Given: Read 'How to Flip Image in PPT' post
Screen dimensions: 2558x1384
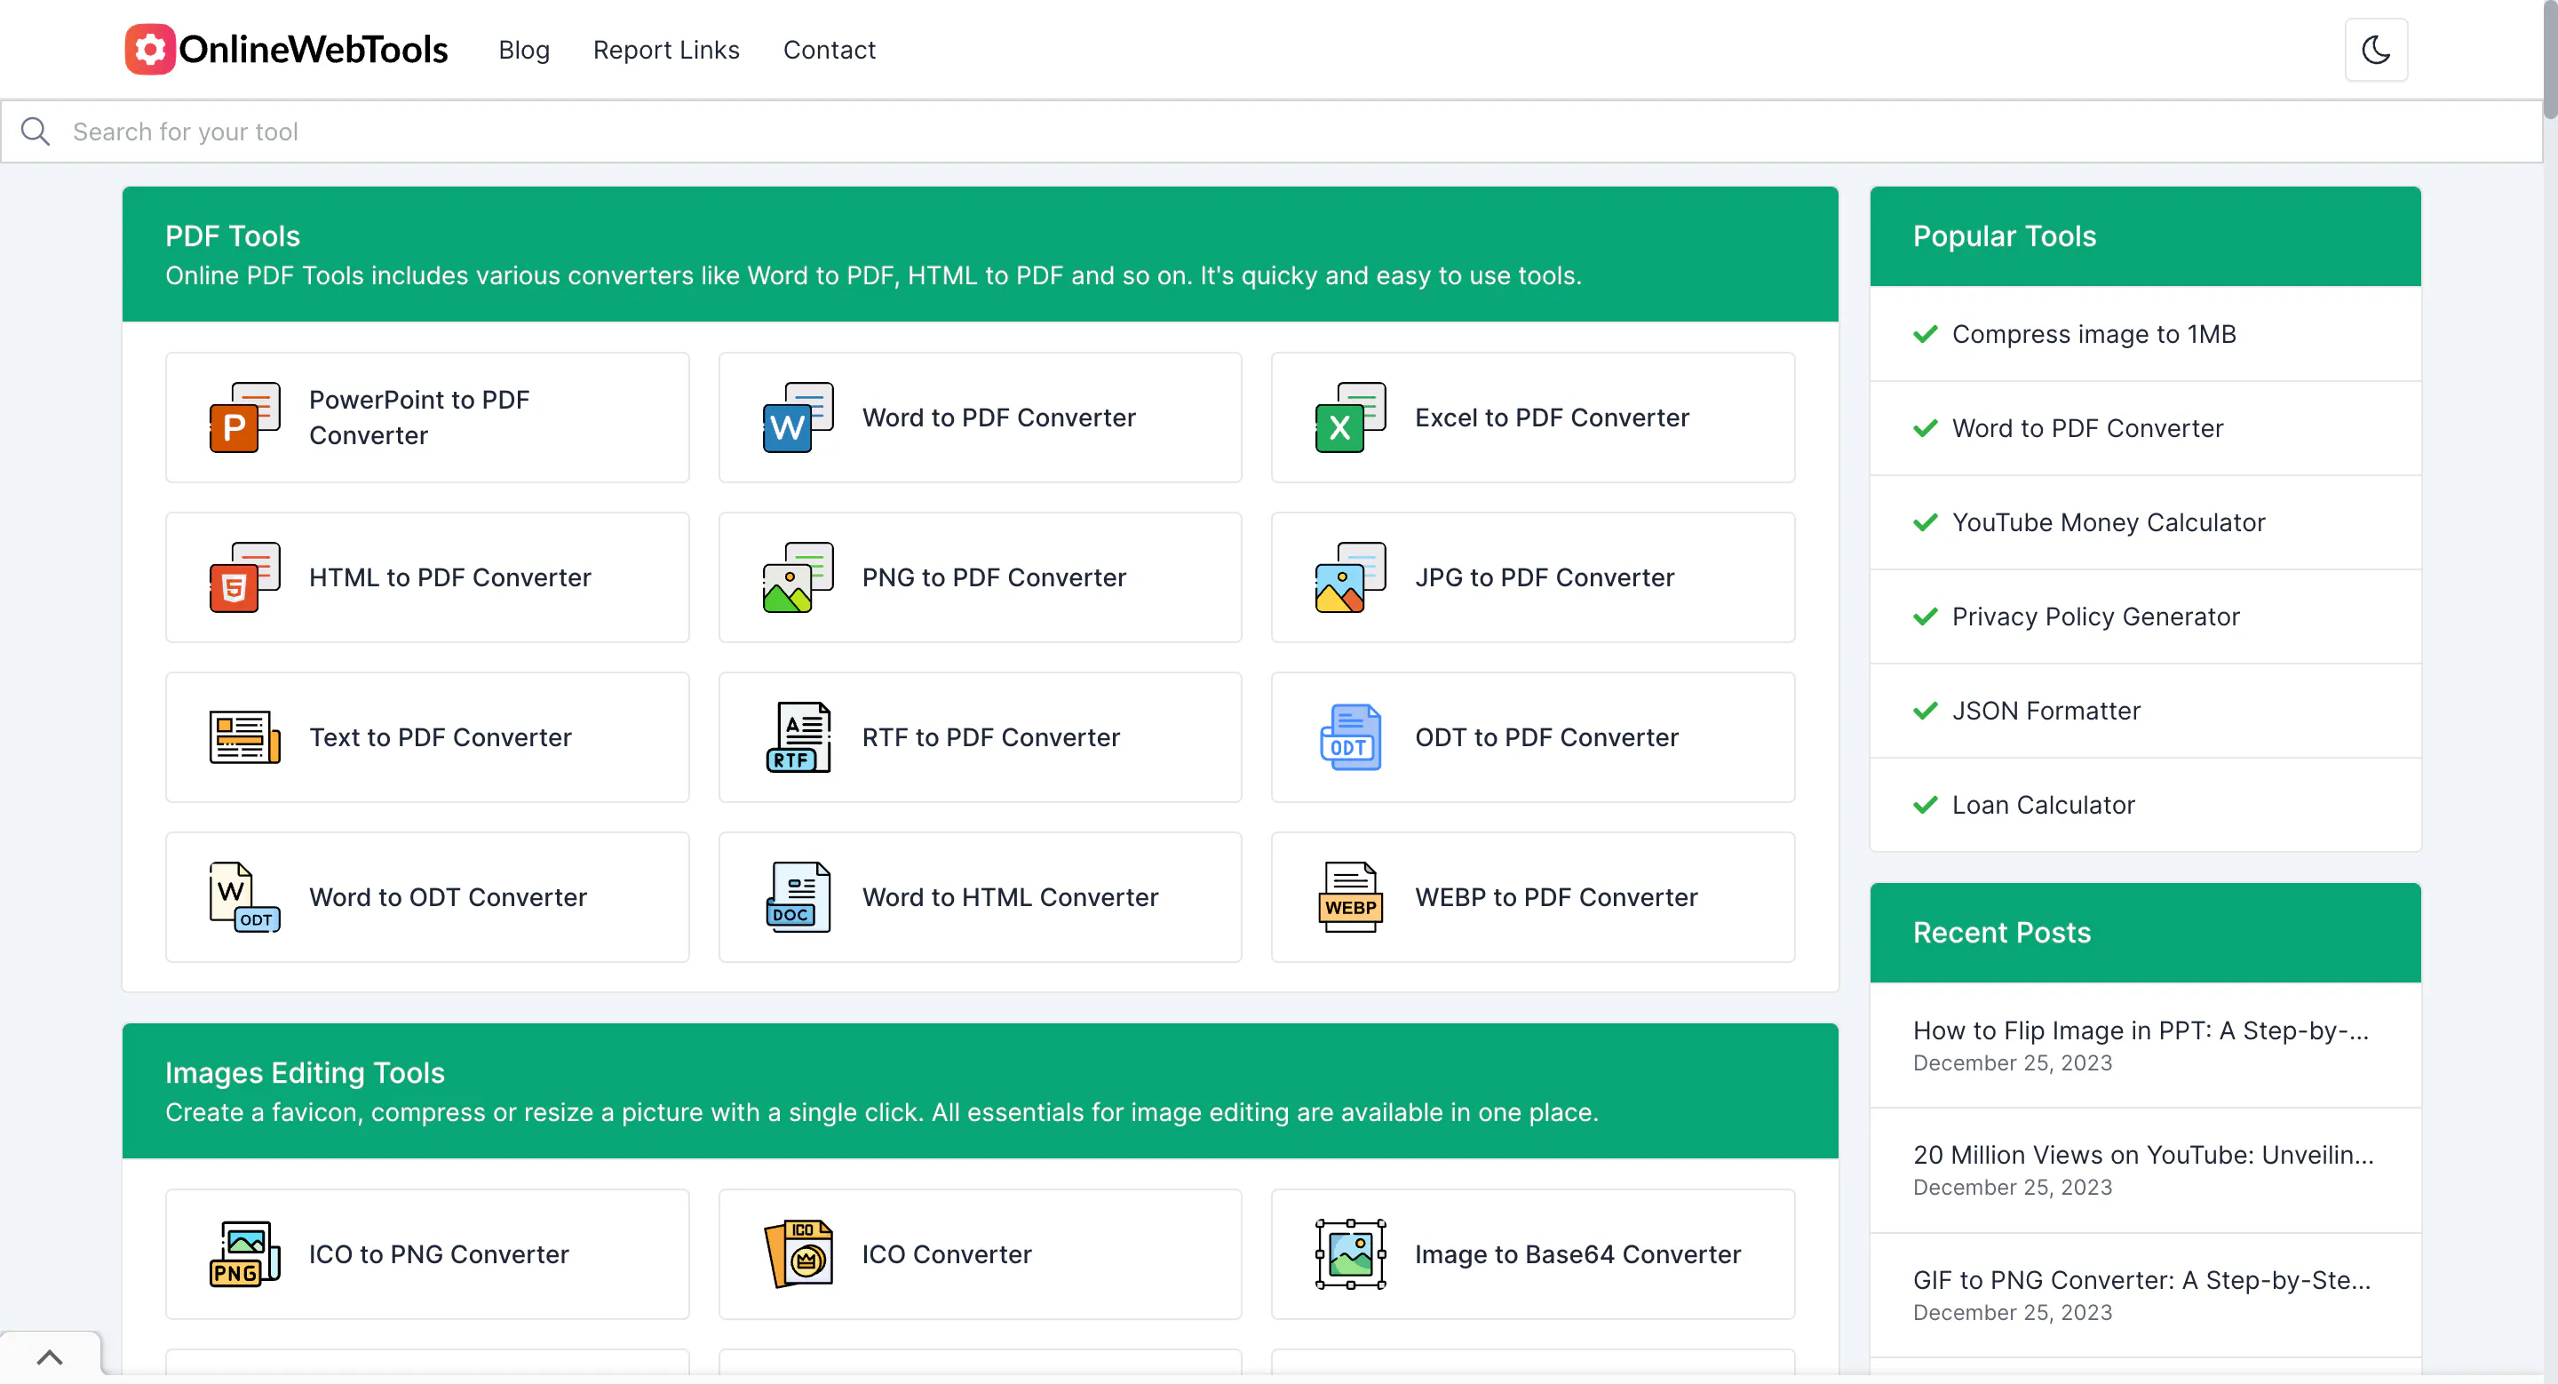Looking at the screenshot, I should tap(2141, 1031).
